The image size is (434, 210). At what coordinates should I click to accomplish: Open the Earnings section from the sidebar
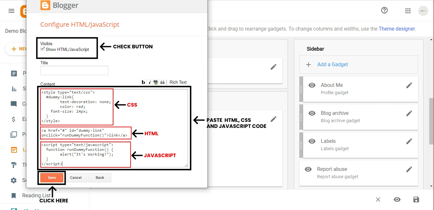click(x=14, y=119)
